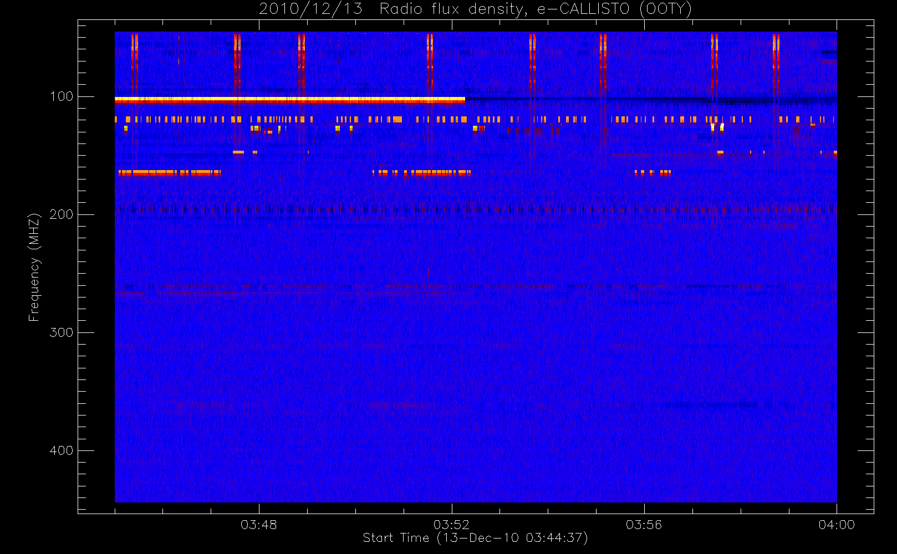Click the 03:48 time tick label

259,525
